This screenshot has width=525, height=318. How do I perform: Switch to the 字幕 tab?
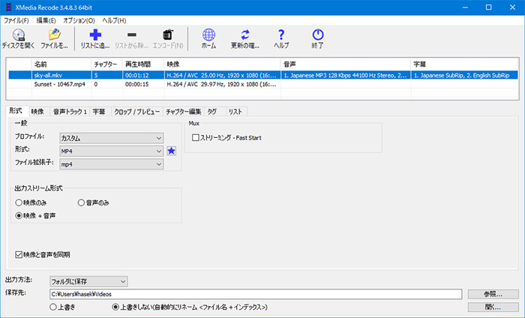coord(99,112)
